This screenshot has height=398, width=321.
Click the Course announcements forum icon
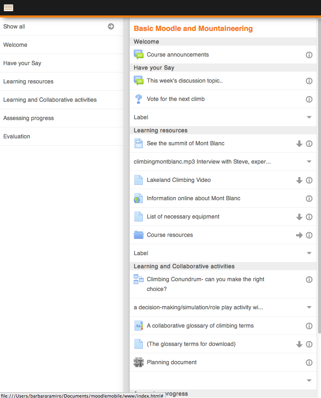pos(139,55)
